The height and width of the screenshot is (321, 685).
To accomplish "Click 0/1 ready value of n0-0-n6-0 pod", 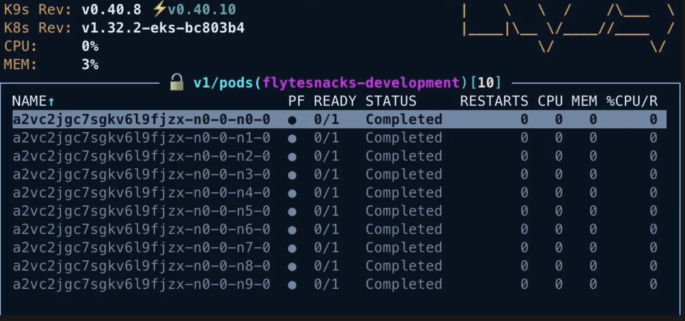I will click(327, 229).
